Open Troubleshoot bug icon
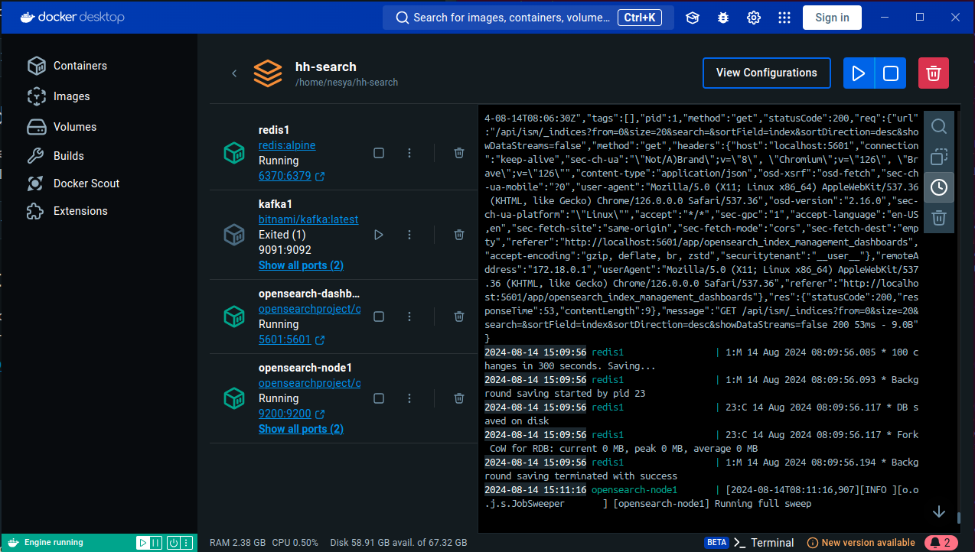975x552 pixels. coord(723,18)
